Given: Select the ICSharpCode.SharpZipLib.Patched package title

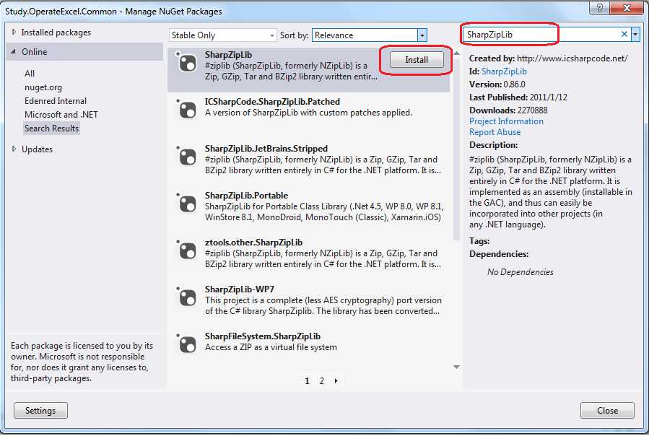Looking at the screenshot, I should (x=272, y=102).
